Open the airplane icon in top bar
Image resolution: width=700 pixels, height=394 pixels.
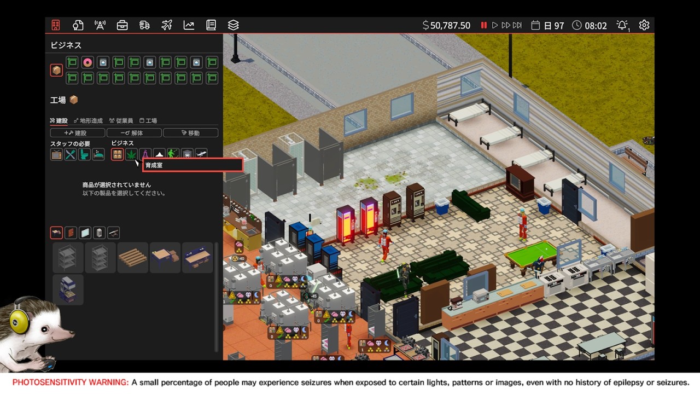tap(167, 25)
